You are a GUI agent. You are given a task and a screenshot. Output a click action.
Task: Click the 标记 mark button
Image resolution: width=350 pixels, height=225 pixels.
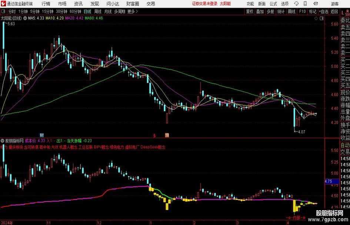click(313, 11)
